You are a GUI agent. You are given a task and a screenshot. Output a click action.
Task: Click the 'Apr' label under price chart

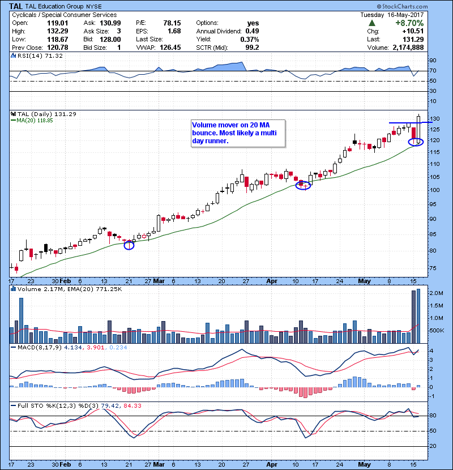(x=272, y=281)
